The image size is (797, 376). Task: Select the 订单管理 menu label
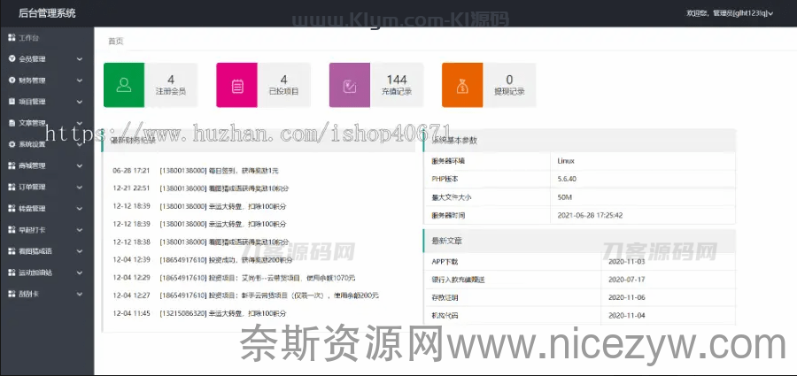click(x=32, y=188)
